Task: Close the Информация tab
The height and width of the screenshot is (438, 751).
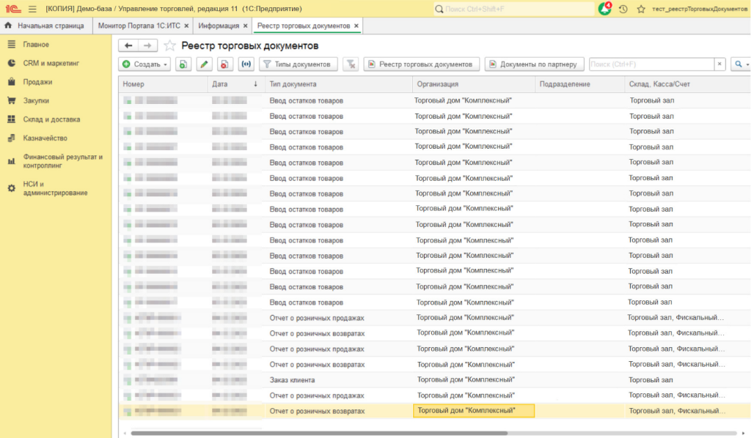Action: (x=245, y=26)
